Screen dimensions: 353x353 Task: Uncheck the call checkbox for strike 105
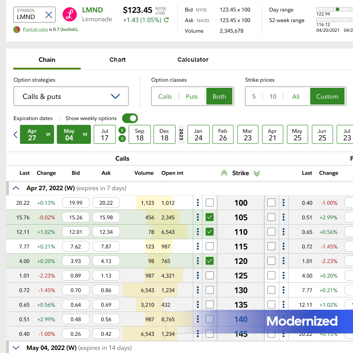point(210,217)
